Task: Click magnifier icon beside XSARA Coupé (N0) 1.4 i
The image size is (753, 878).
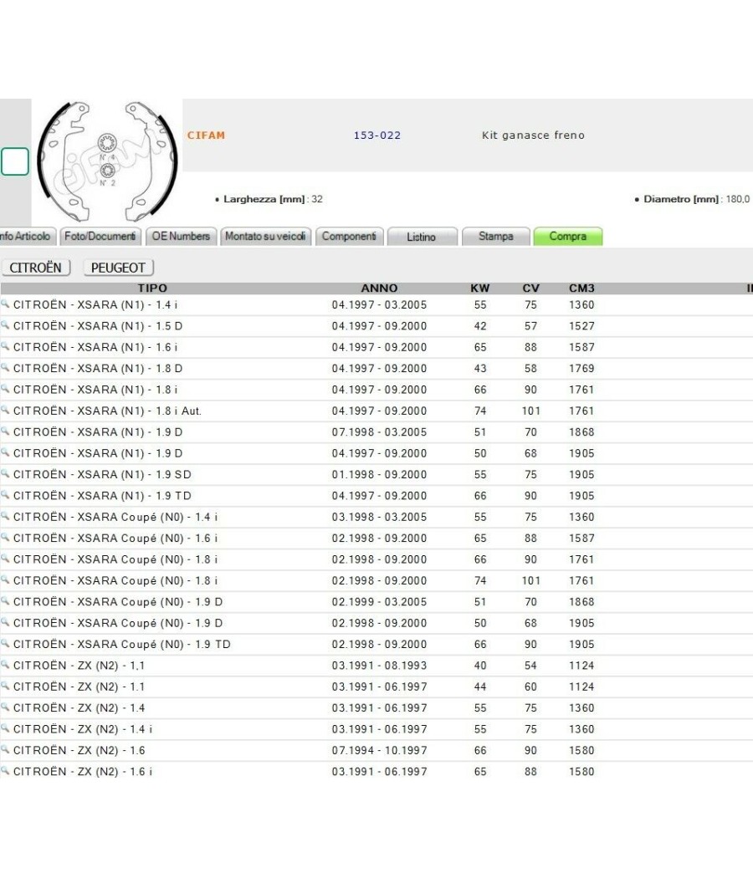Action: 5,516
